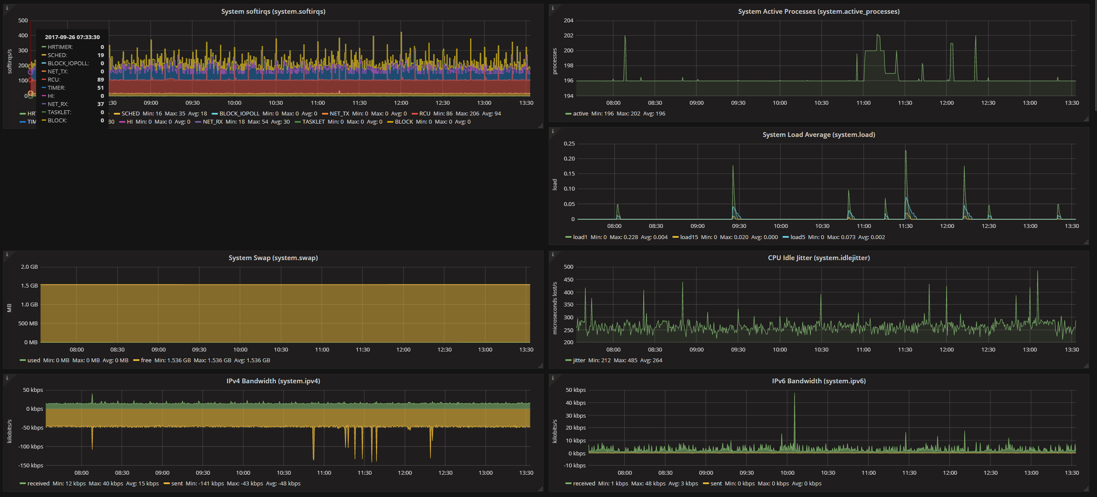The height and width of the screenshot is (497, 1097).
Task: Click jitter legend color swatch
Action: (x=568, y=361)
